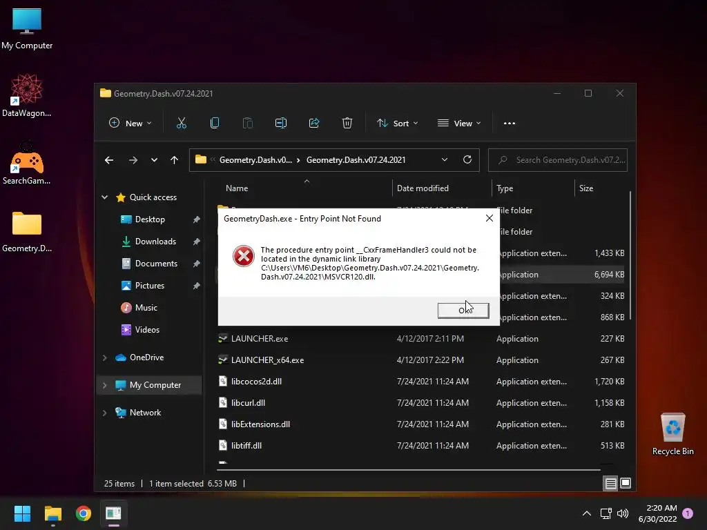The height and width of the screenshot is (530, 707).
Task: Expand the address bar history dropdown
Action: point(445,160)
